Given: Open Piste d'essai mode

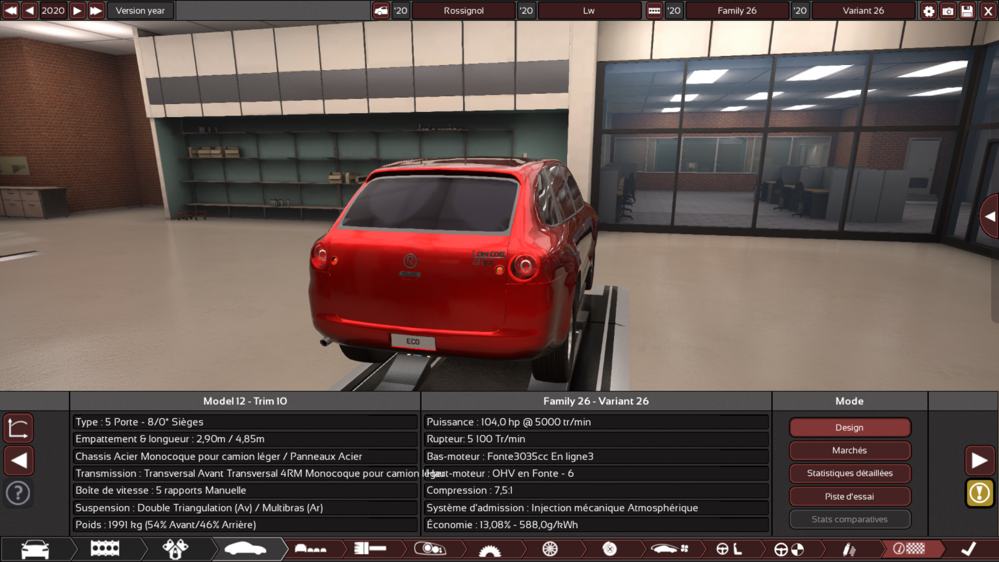Looking at the screenshot, I should (x=850, y=496).
